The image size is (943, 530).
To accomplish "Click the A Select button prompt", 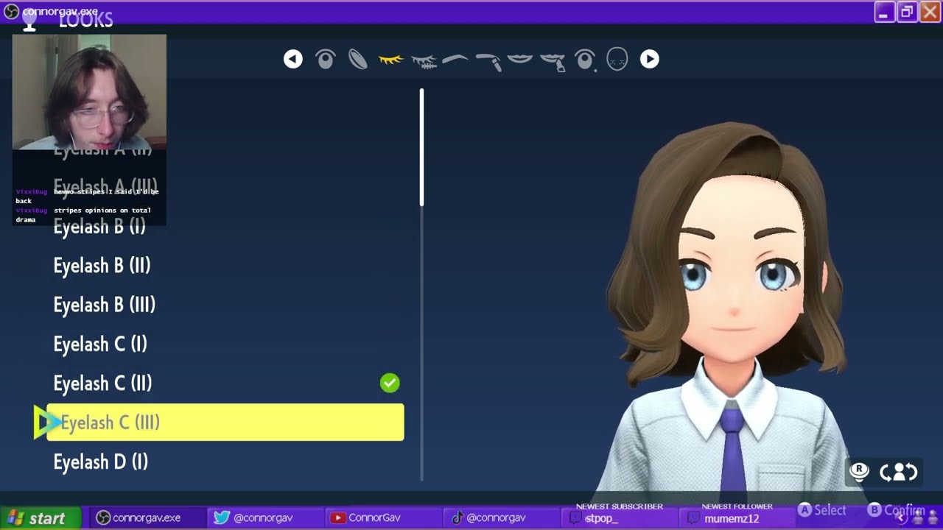I will click(x=822, y=510).
